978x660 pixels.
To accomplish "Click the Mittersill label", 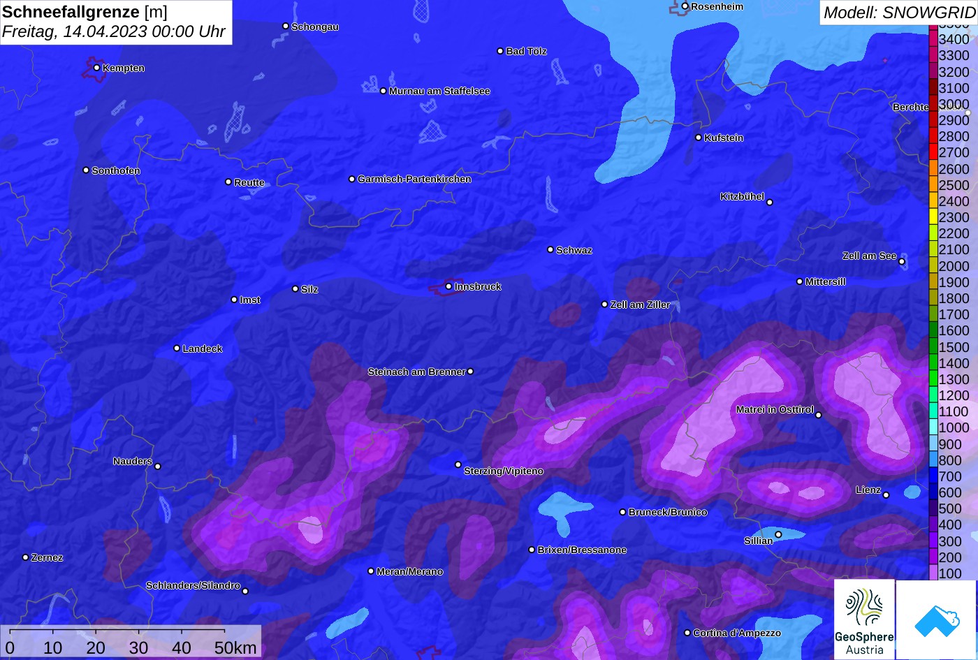I will coord(825,281).
